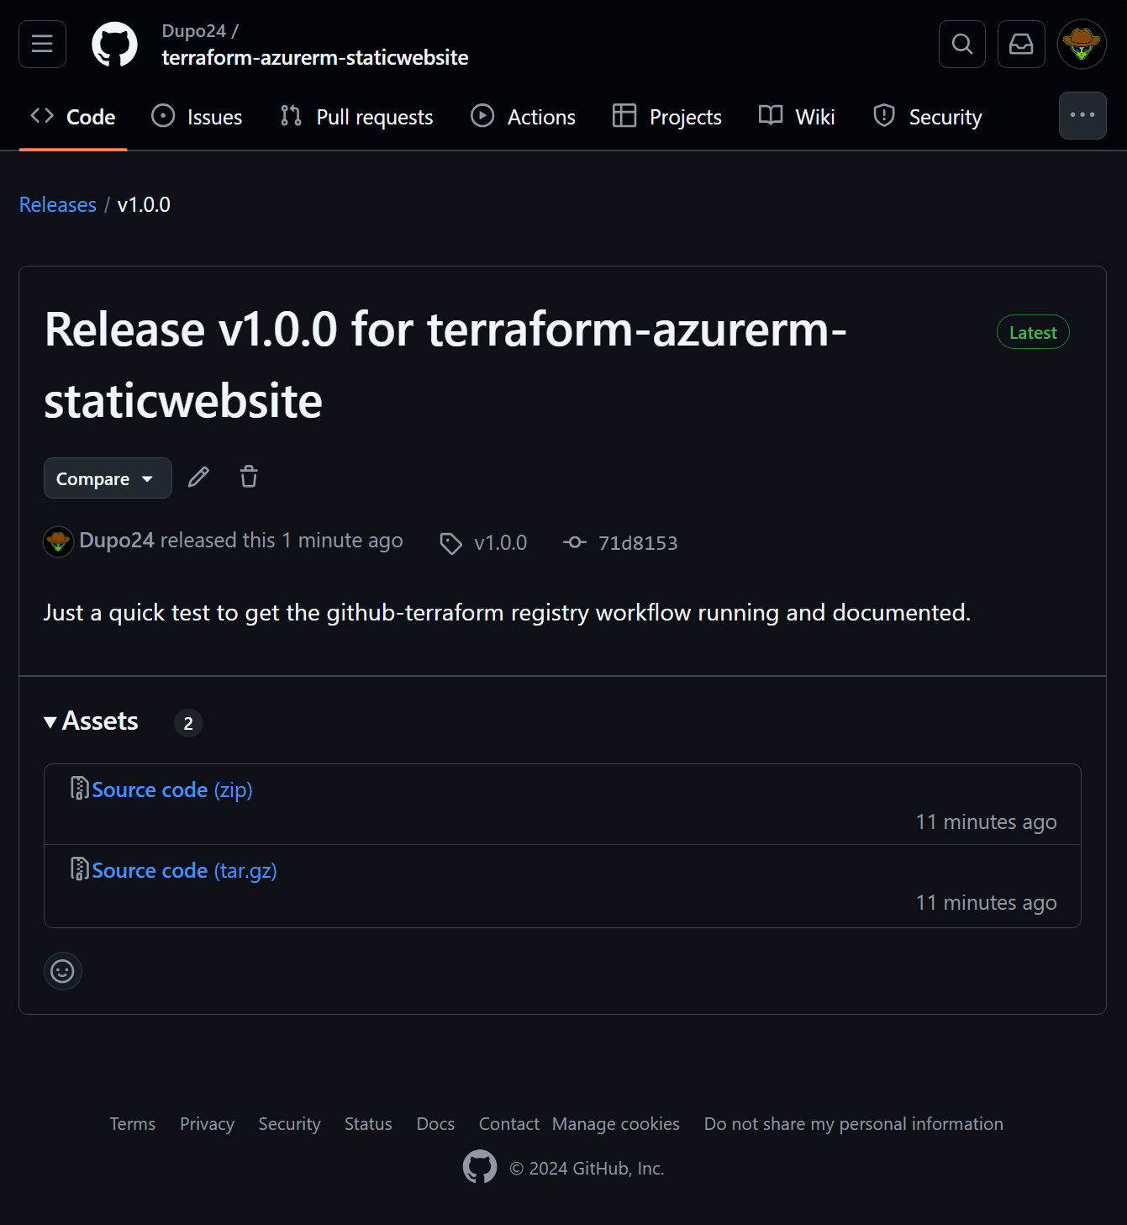
Task: Open the hamburger navigation menu
Action: (x=42, y=44)
